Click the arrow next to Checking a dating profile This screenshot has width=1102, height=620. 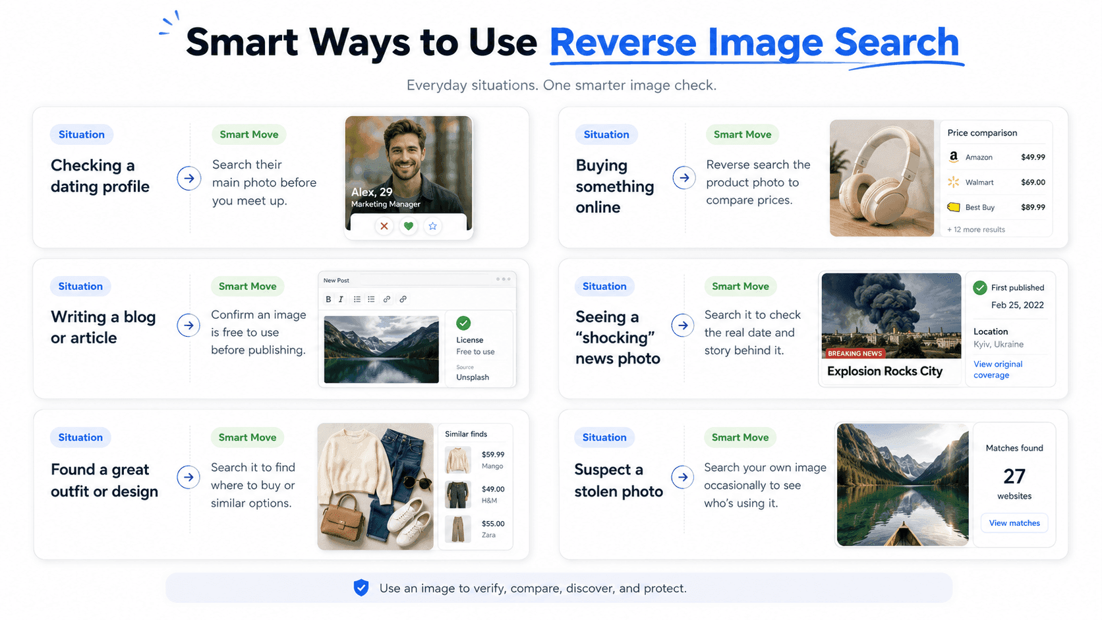click(x=189, y=178)
